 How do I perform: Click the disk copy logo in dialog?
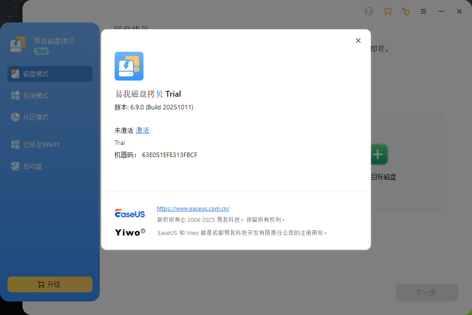[x=129, y=66]
